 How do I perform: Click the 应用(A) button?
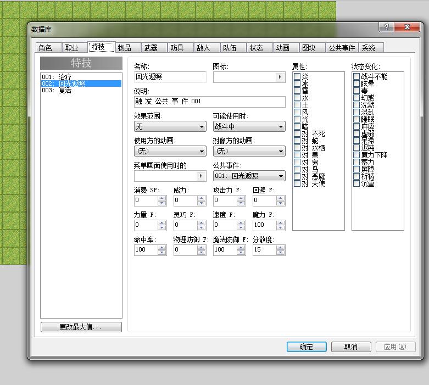coord(395,347)
